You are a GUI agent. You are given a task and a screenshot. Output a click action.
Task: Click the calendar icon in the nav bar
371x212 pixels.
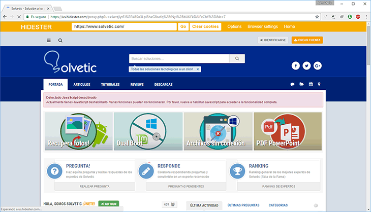pos(311,84)
